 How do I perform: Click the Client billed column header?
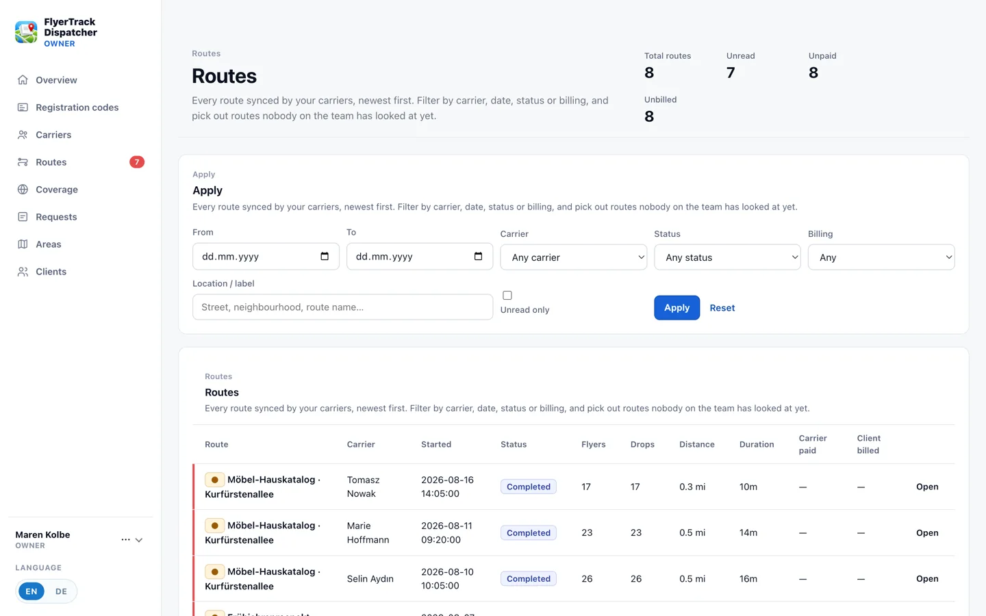click(x=868, y=444)
